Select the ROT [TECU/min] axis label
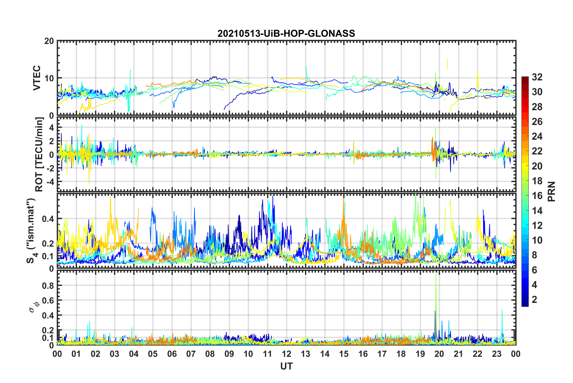 tap(39, 154)
